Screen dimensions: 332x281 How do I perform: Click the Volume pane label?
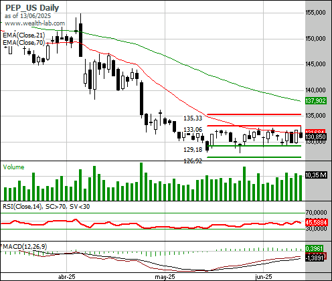pyautogui.click(x=13, y=167)
